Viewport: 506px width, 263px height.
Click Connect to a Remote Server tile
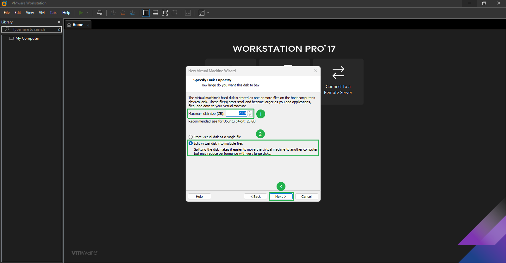point(338,82)
